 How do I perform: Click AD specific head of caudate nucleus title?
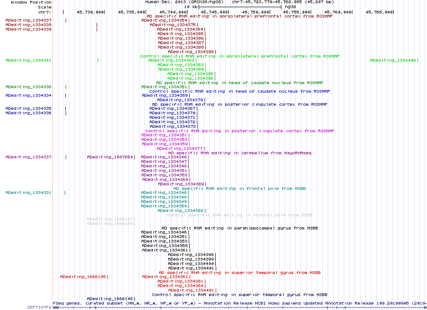(240, 83)
